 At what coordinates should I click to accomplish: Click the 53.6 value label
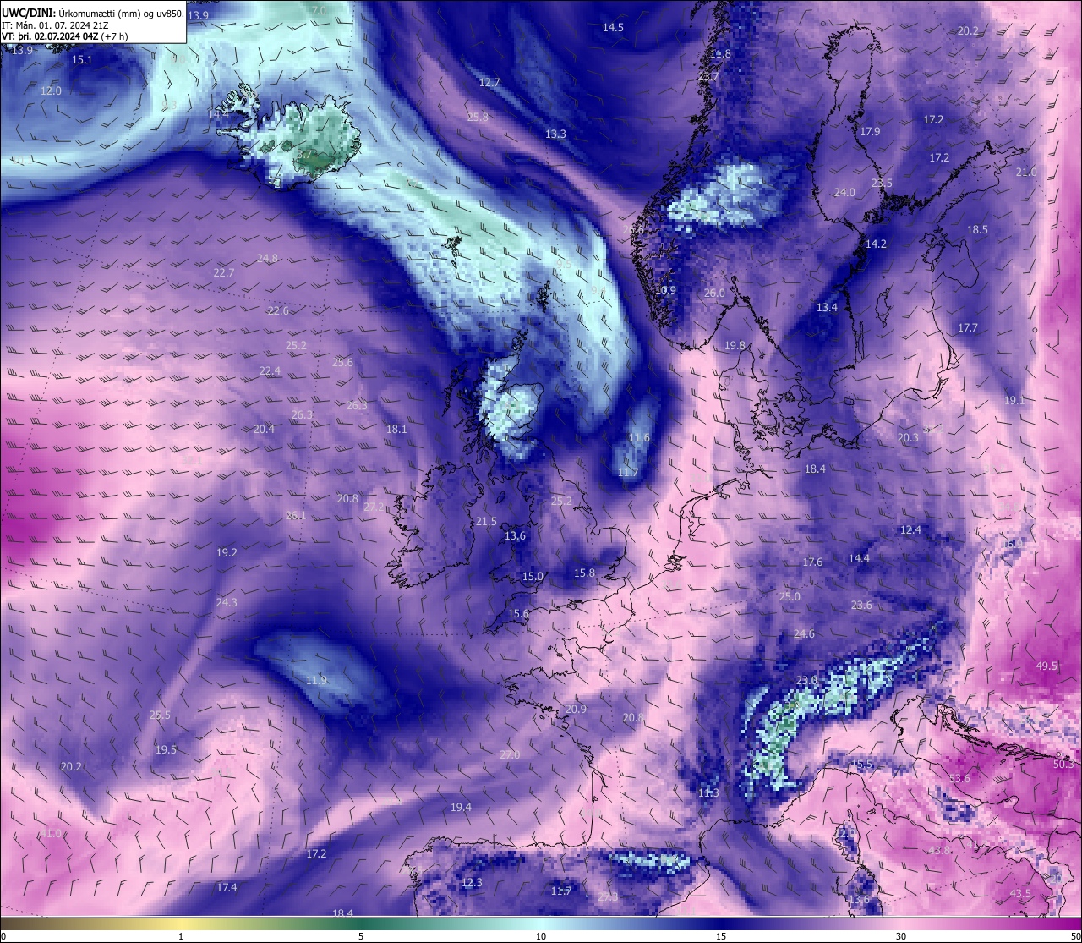click(x=959, y=778)
